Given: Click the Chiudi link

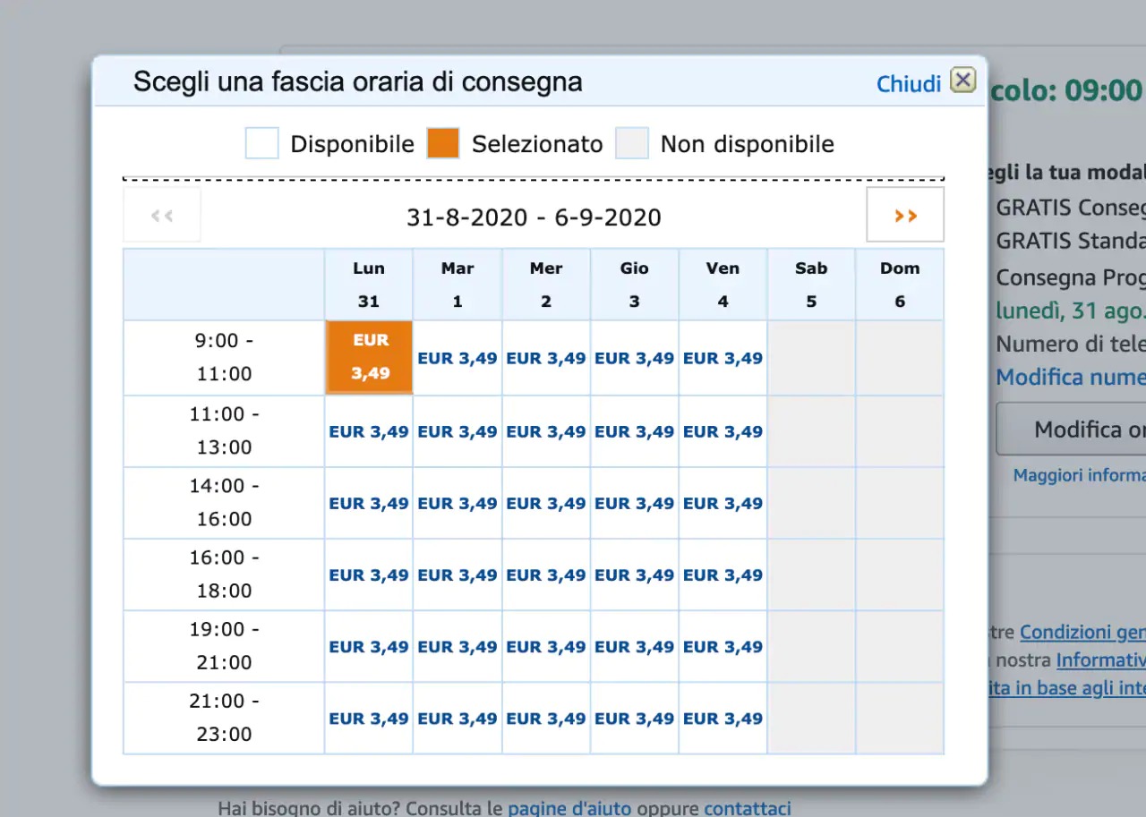Looking at the screenshot, I should (x=908, y=83).
